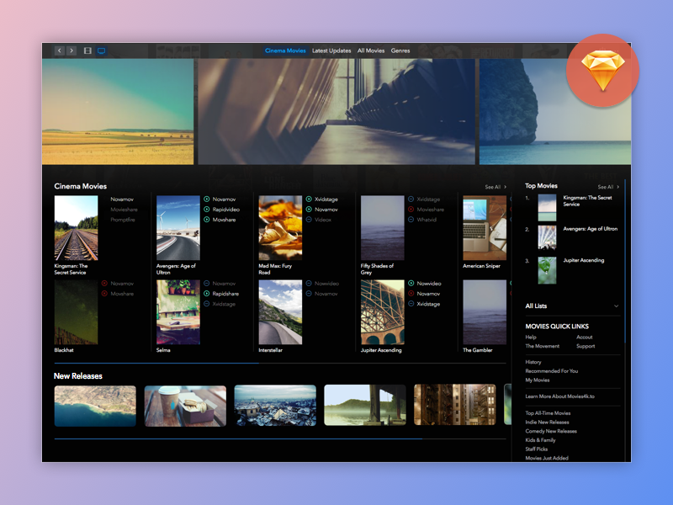The height and width of the screenshot is (505, 673).
Task: Click play icon beside Rapidvideo under Avengers
Action: click(207, 210)
